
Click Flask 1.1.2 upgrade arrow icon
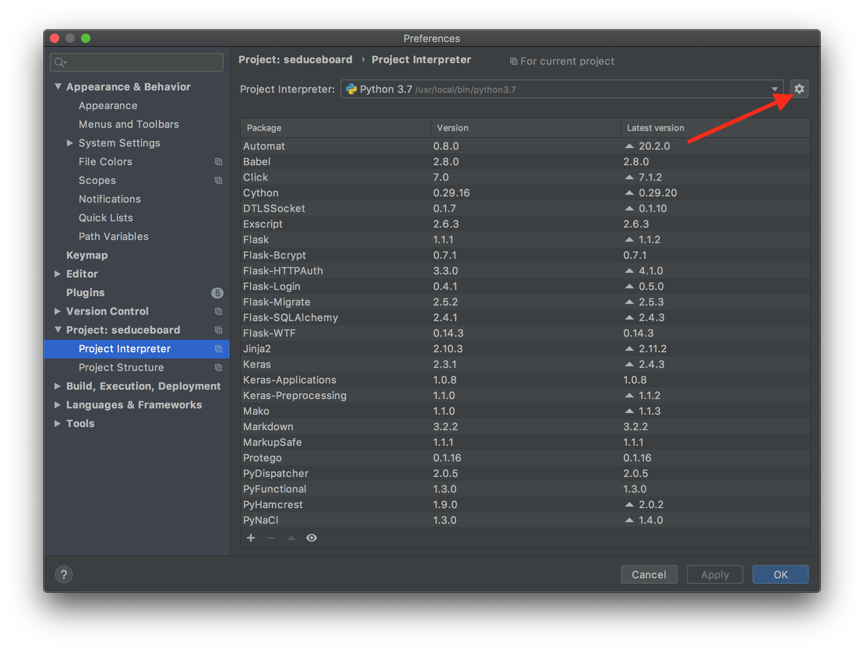click(629, 240)
